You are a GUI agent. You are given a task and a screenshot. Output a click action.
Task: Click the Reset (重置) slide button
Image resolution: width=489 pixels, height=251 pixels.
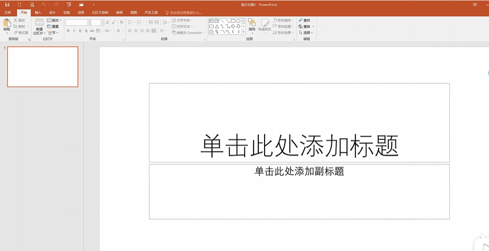pyautogui.click(x=53, y=27)
